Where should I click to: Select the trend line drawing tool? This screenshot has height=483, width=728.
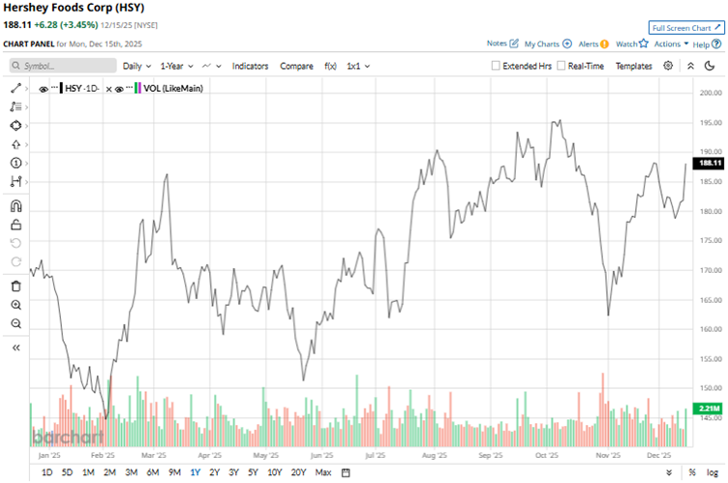coord(15,88)
